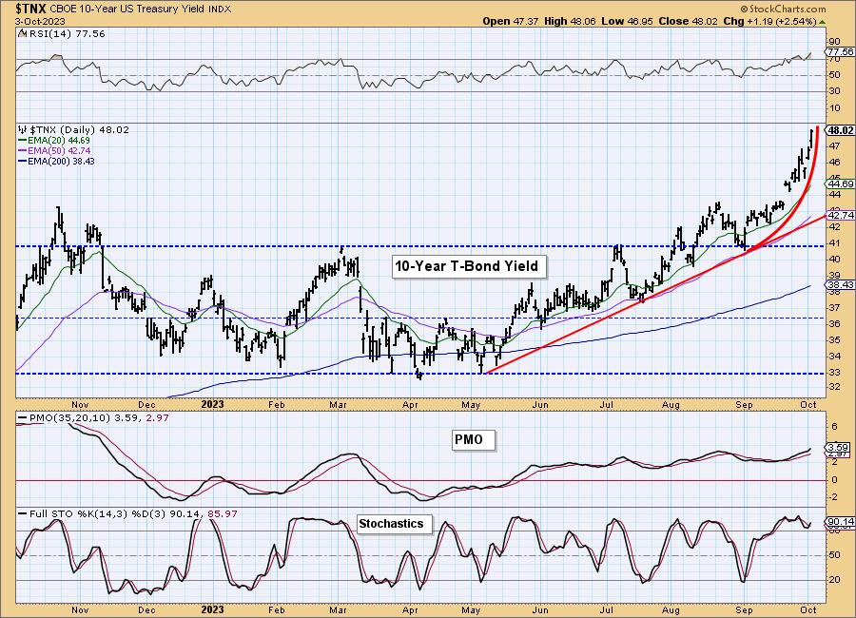Click the 42.74 EMA tag on price axis

point(841,215)
